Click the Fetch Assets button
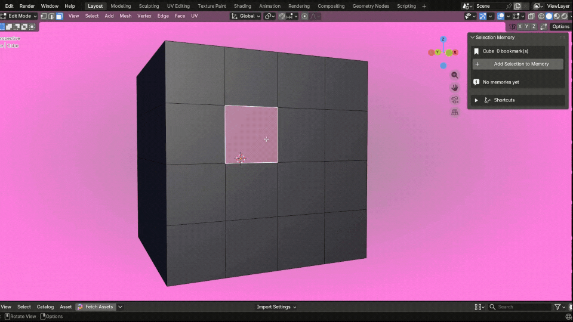The height and width of the screenshot is (322, 573). pos(95,307)
